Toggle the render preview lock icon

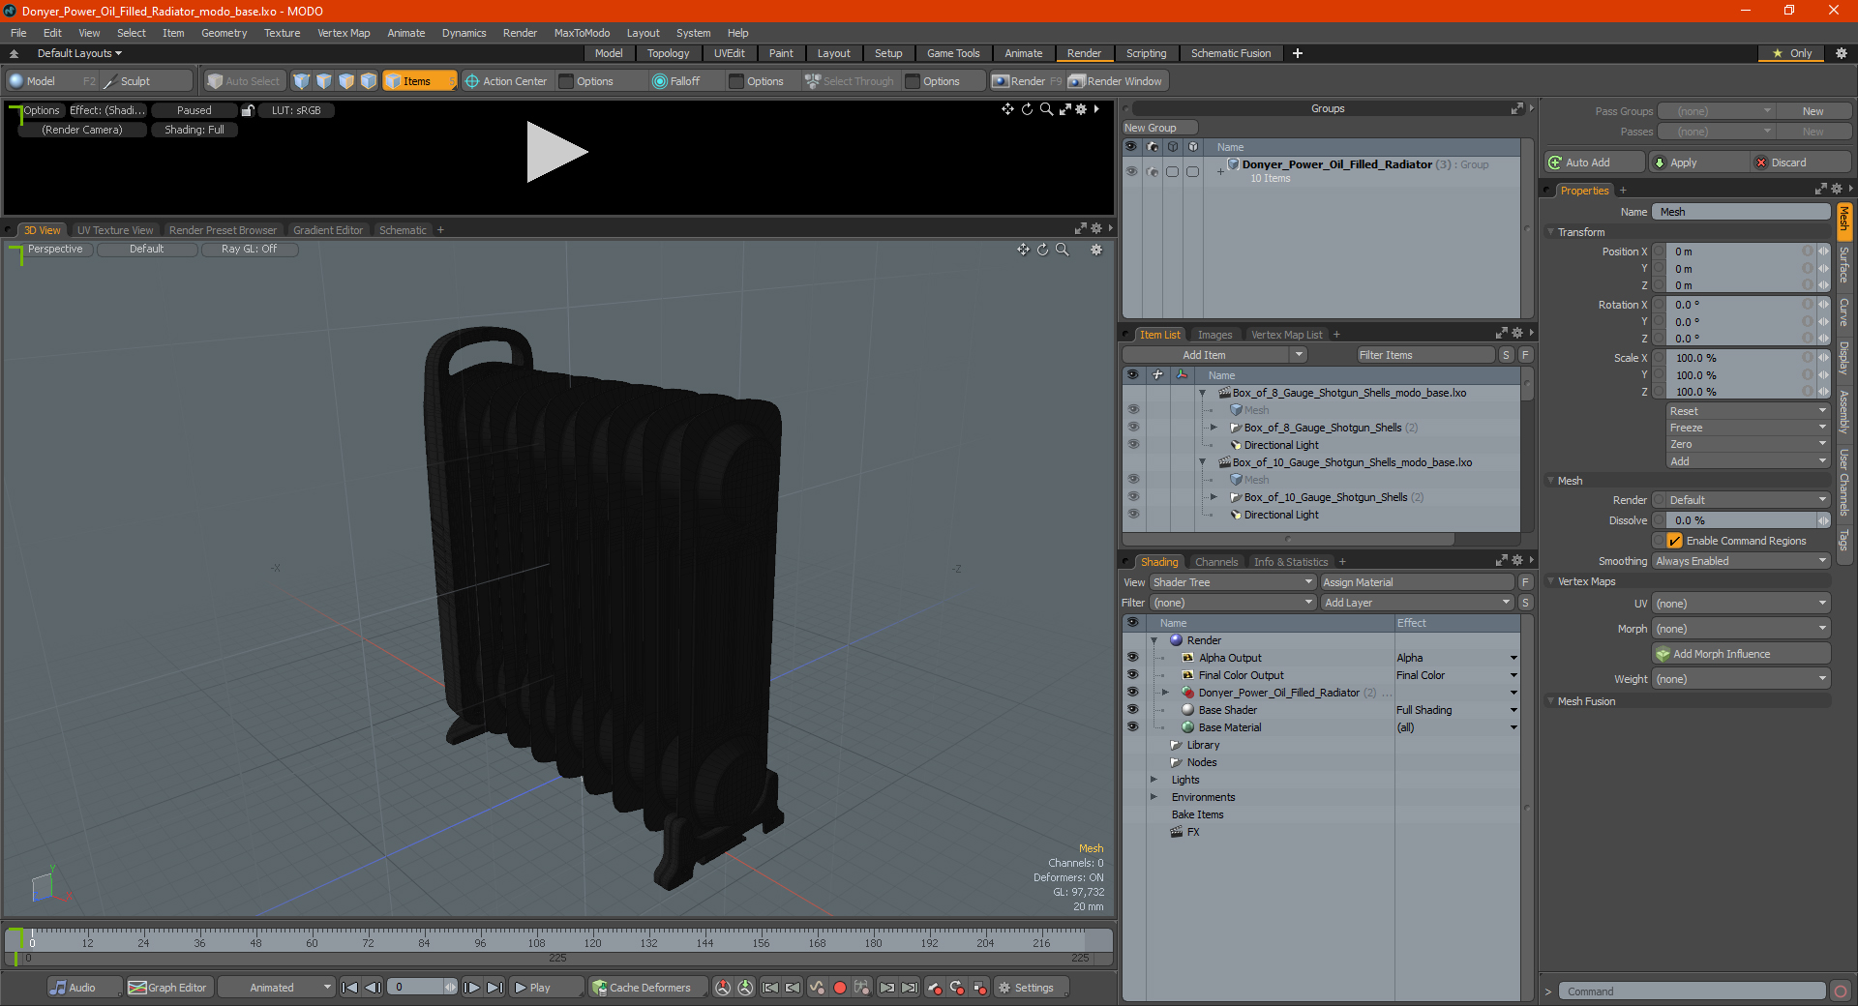(x=248, y=110)
